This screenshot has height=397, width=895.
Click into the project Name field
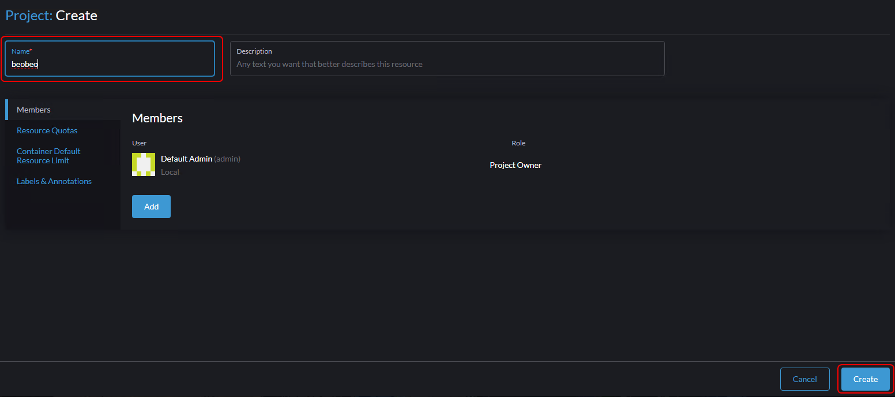(110, 64)
